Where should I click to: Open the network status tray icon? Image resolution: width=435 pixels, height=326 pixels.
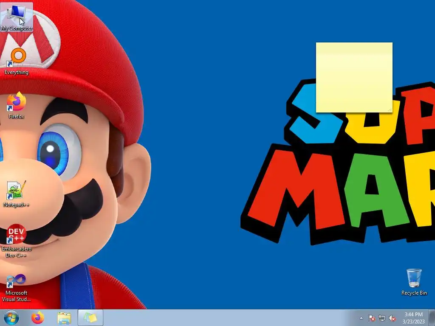382,318
